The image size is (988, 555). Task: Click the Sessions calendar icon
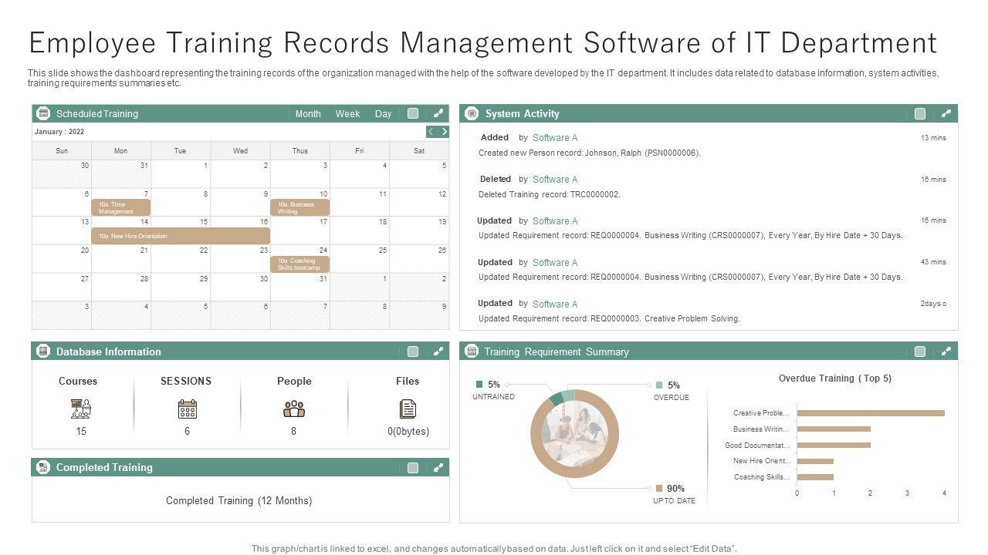pyautogui.click(x=187, y=409)
